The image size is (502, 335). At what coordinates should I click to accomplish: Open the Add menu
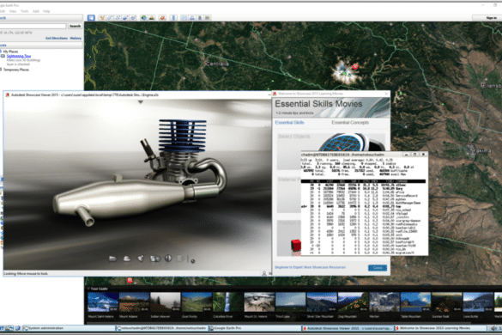[x=35, y=11]
